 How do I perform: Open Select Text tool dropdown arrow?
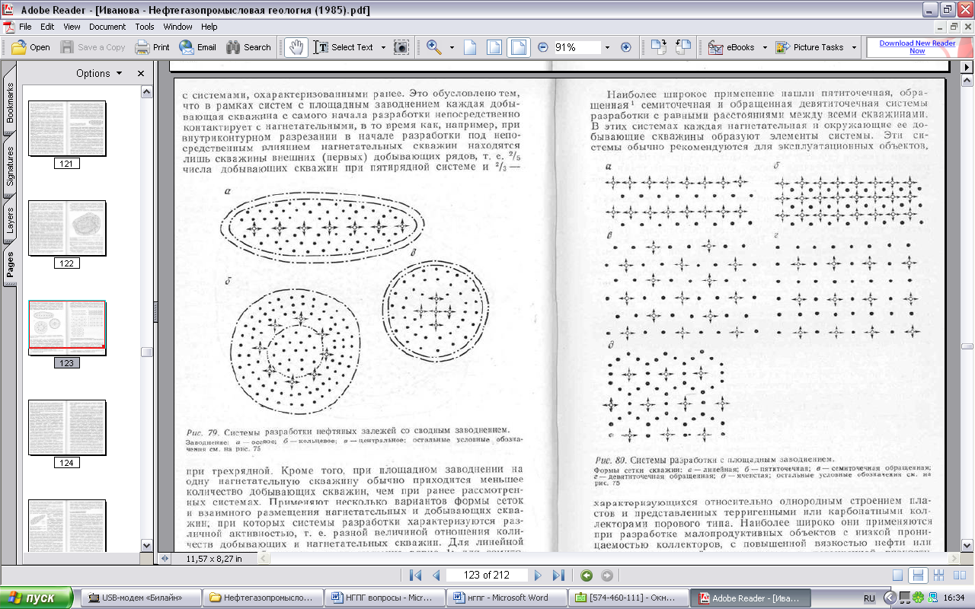tap(382, 47)
